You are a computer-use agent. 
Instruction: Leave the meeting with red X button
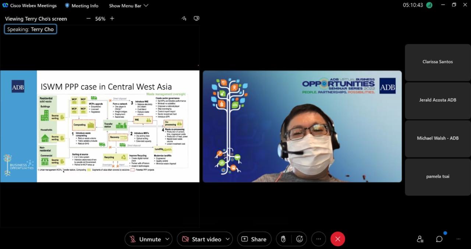click(x=338, y=239)
